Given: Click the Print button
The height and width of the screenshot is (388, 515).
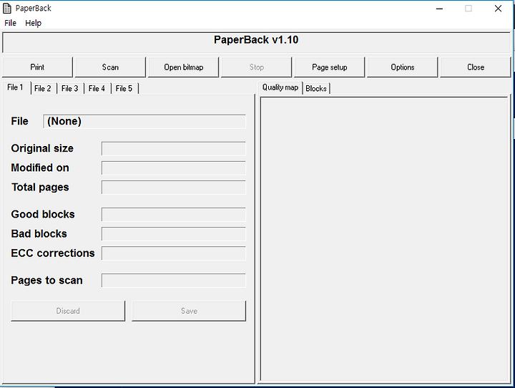Looking at the screenshot, I should [37, 67].
